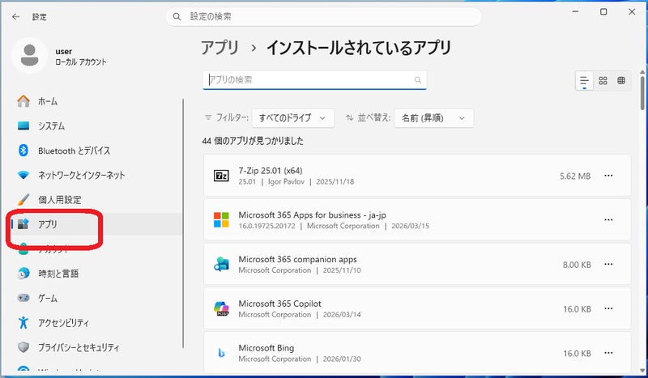Click the user local account name
This screenshot has width=648, height=378.
pos(64,51)
